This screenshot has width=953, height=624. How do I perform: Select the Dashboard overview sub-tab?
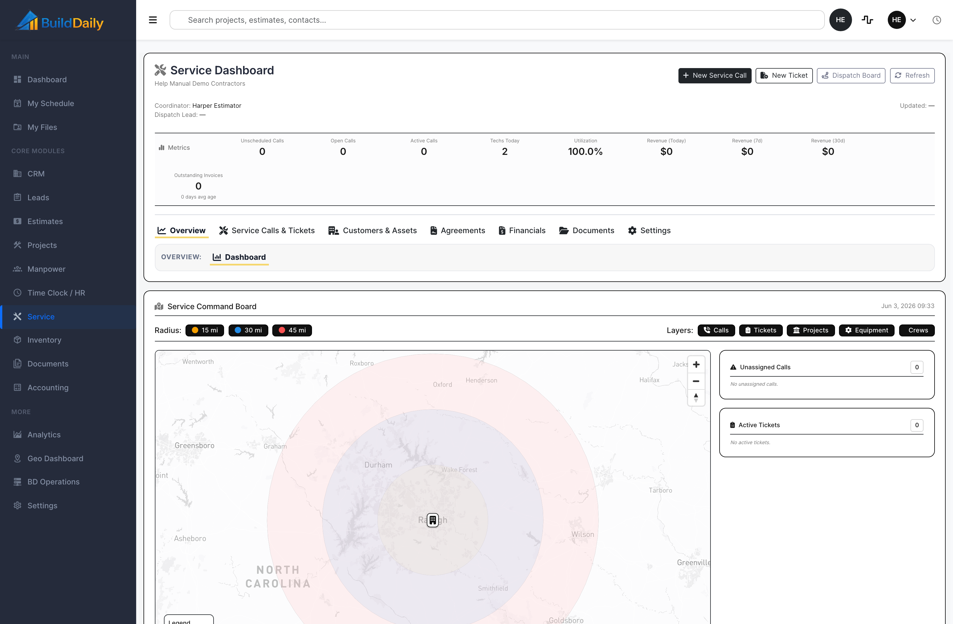click(239, 257)
